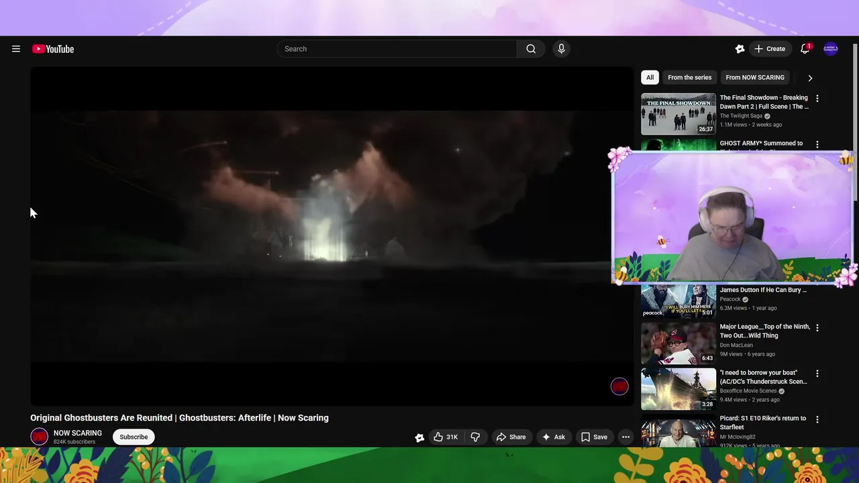Select the From NOW SCARING chip

(755, 77)
